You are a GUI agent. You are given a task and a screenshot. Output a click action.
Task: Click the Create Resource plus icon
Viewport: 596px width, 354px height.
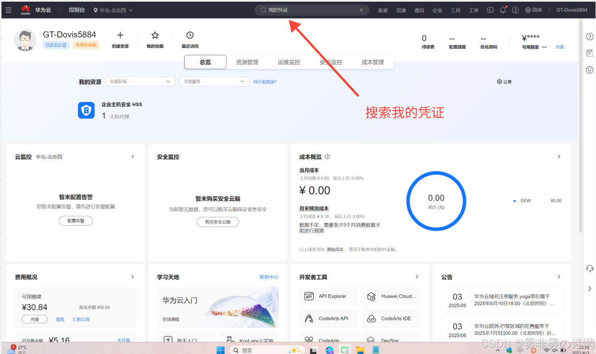[x=120, y=35]
